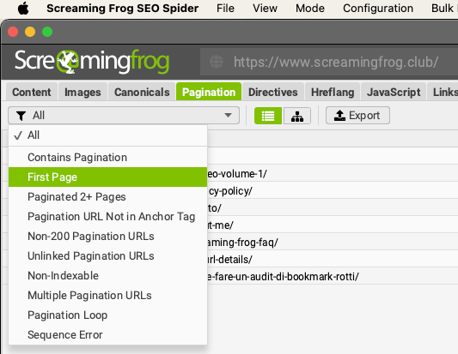Select row ending audit-di-bookmark-rotti/
The image size is (458, 354).
[x=333, y=277]
